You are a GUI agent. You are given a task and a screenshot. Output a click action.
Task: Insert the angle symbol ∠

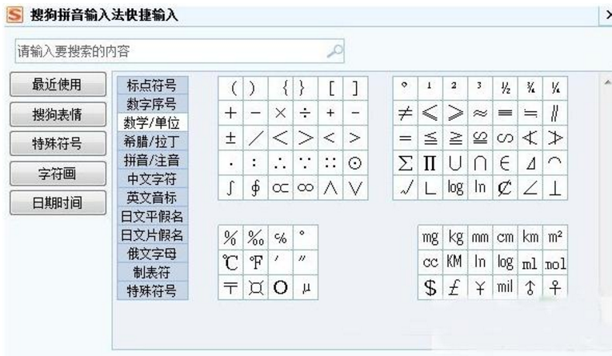(530, 188)
